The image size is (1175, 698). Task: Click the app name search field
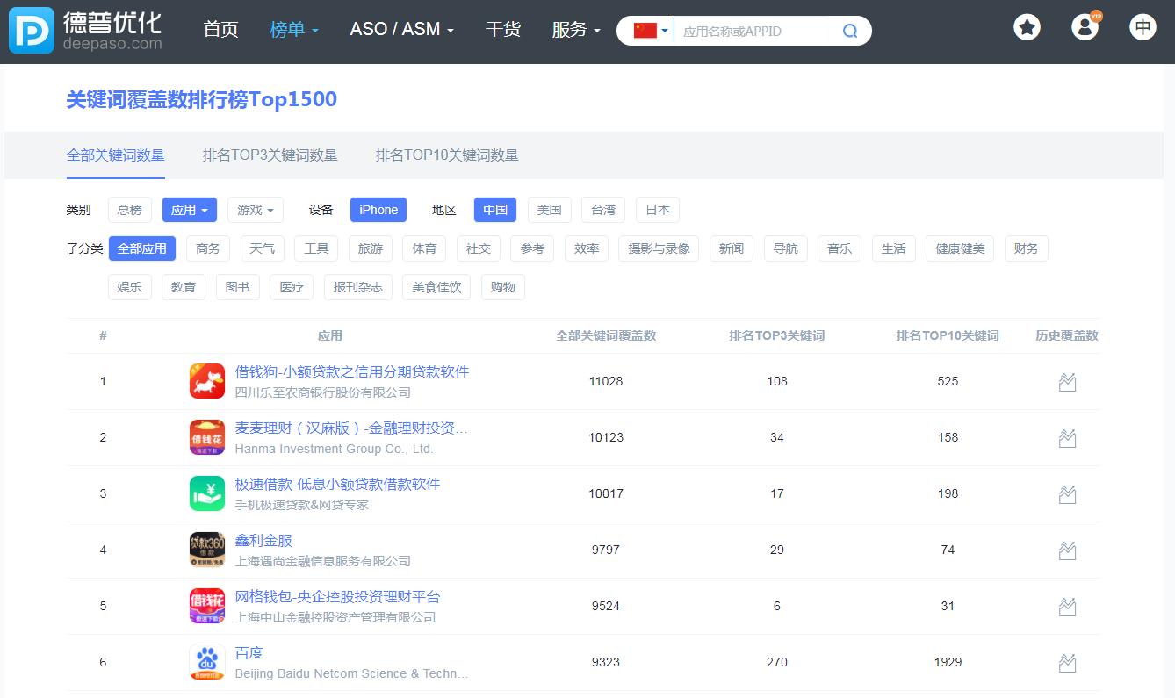757,31
